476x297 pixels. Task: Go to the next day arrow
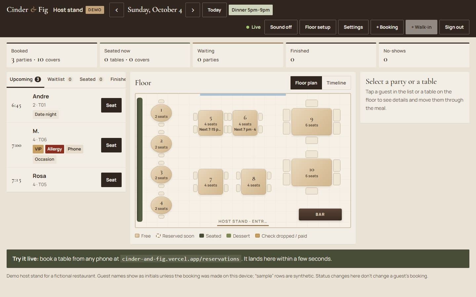click(x=193, y=10)
